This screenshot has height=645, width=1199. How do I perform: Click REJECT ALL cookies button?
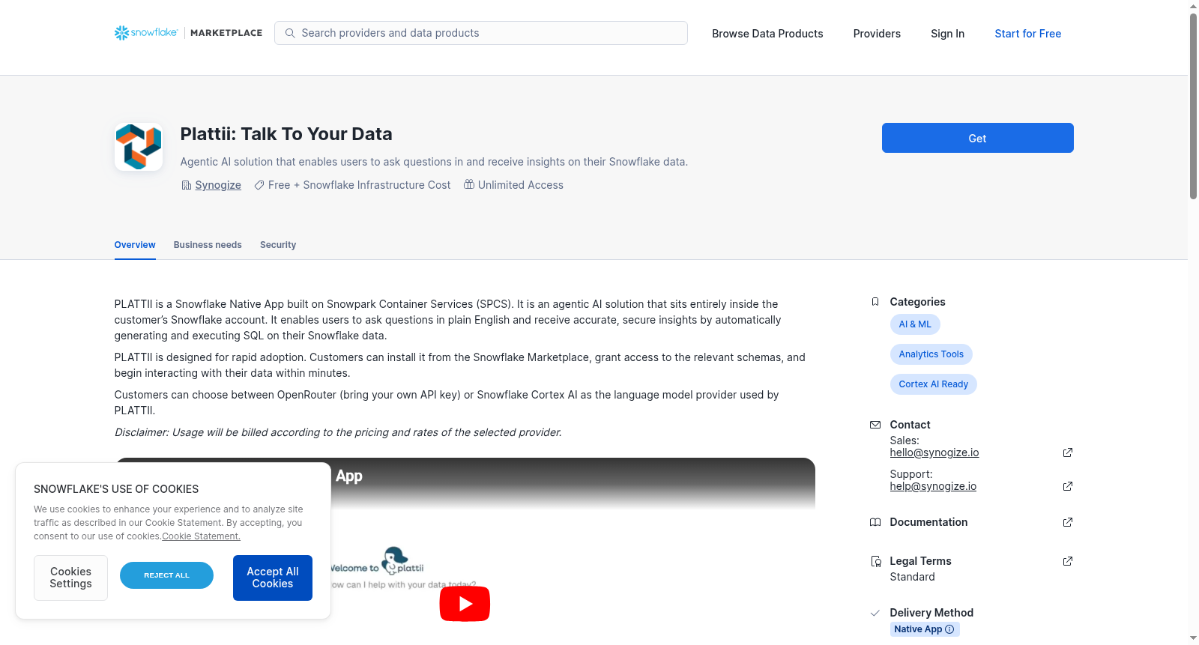(x=166, y=575)
